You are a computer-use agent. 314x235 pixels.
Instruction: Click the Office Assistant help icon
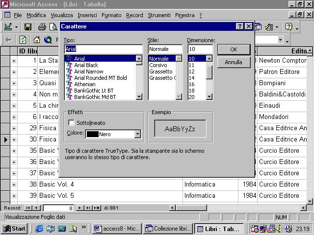(x=288, y=27)
